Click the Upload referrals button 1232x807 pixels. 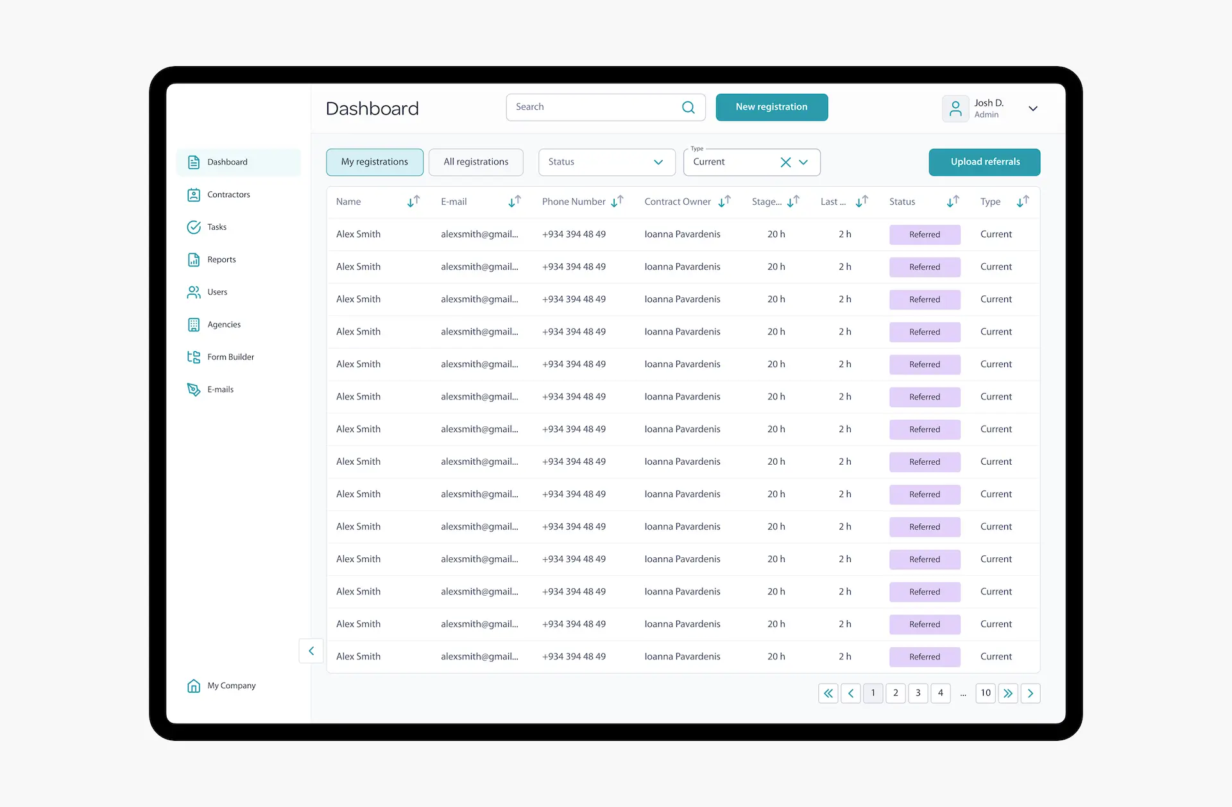984,162
